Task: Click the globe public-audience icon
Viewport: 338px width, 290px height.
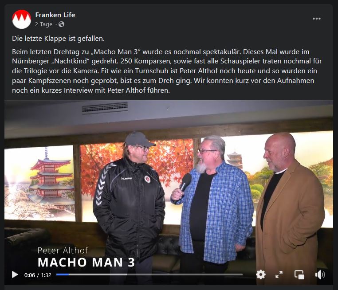Action: point(62,24)
